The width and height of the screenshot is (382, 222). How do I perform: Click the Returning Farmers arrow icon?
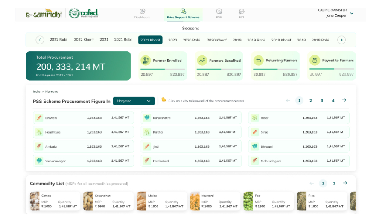click(x=258, y=61)
